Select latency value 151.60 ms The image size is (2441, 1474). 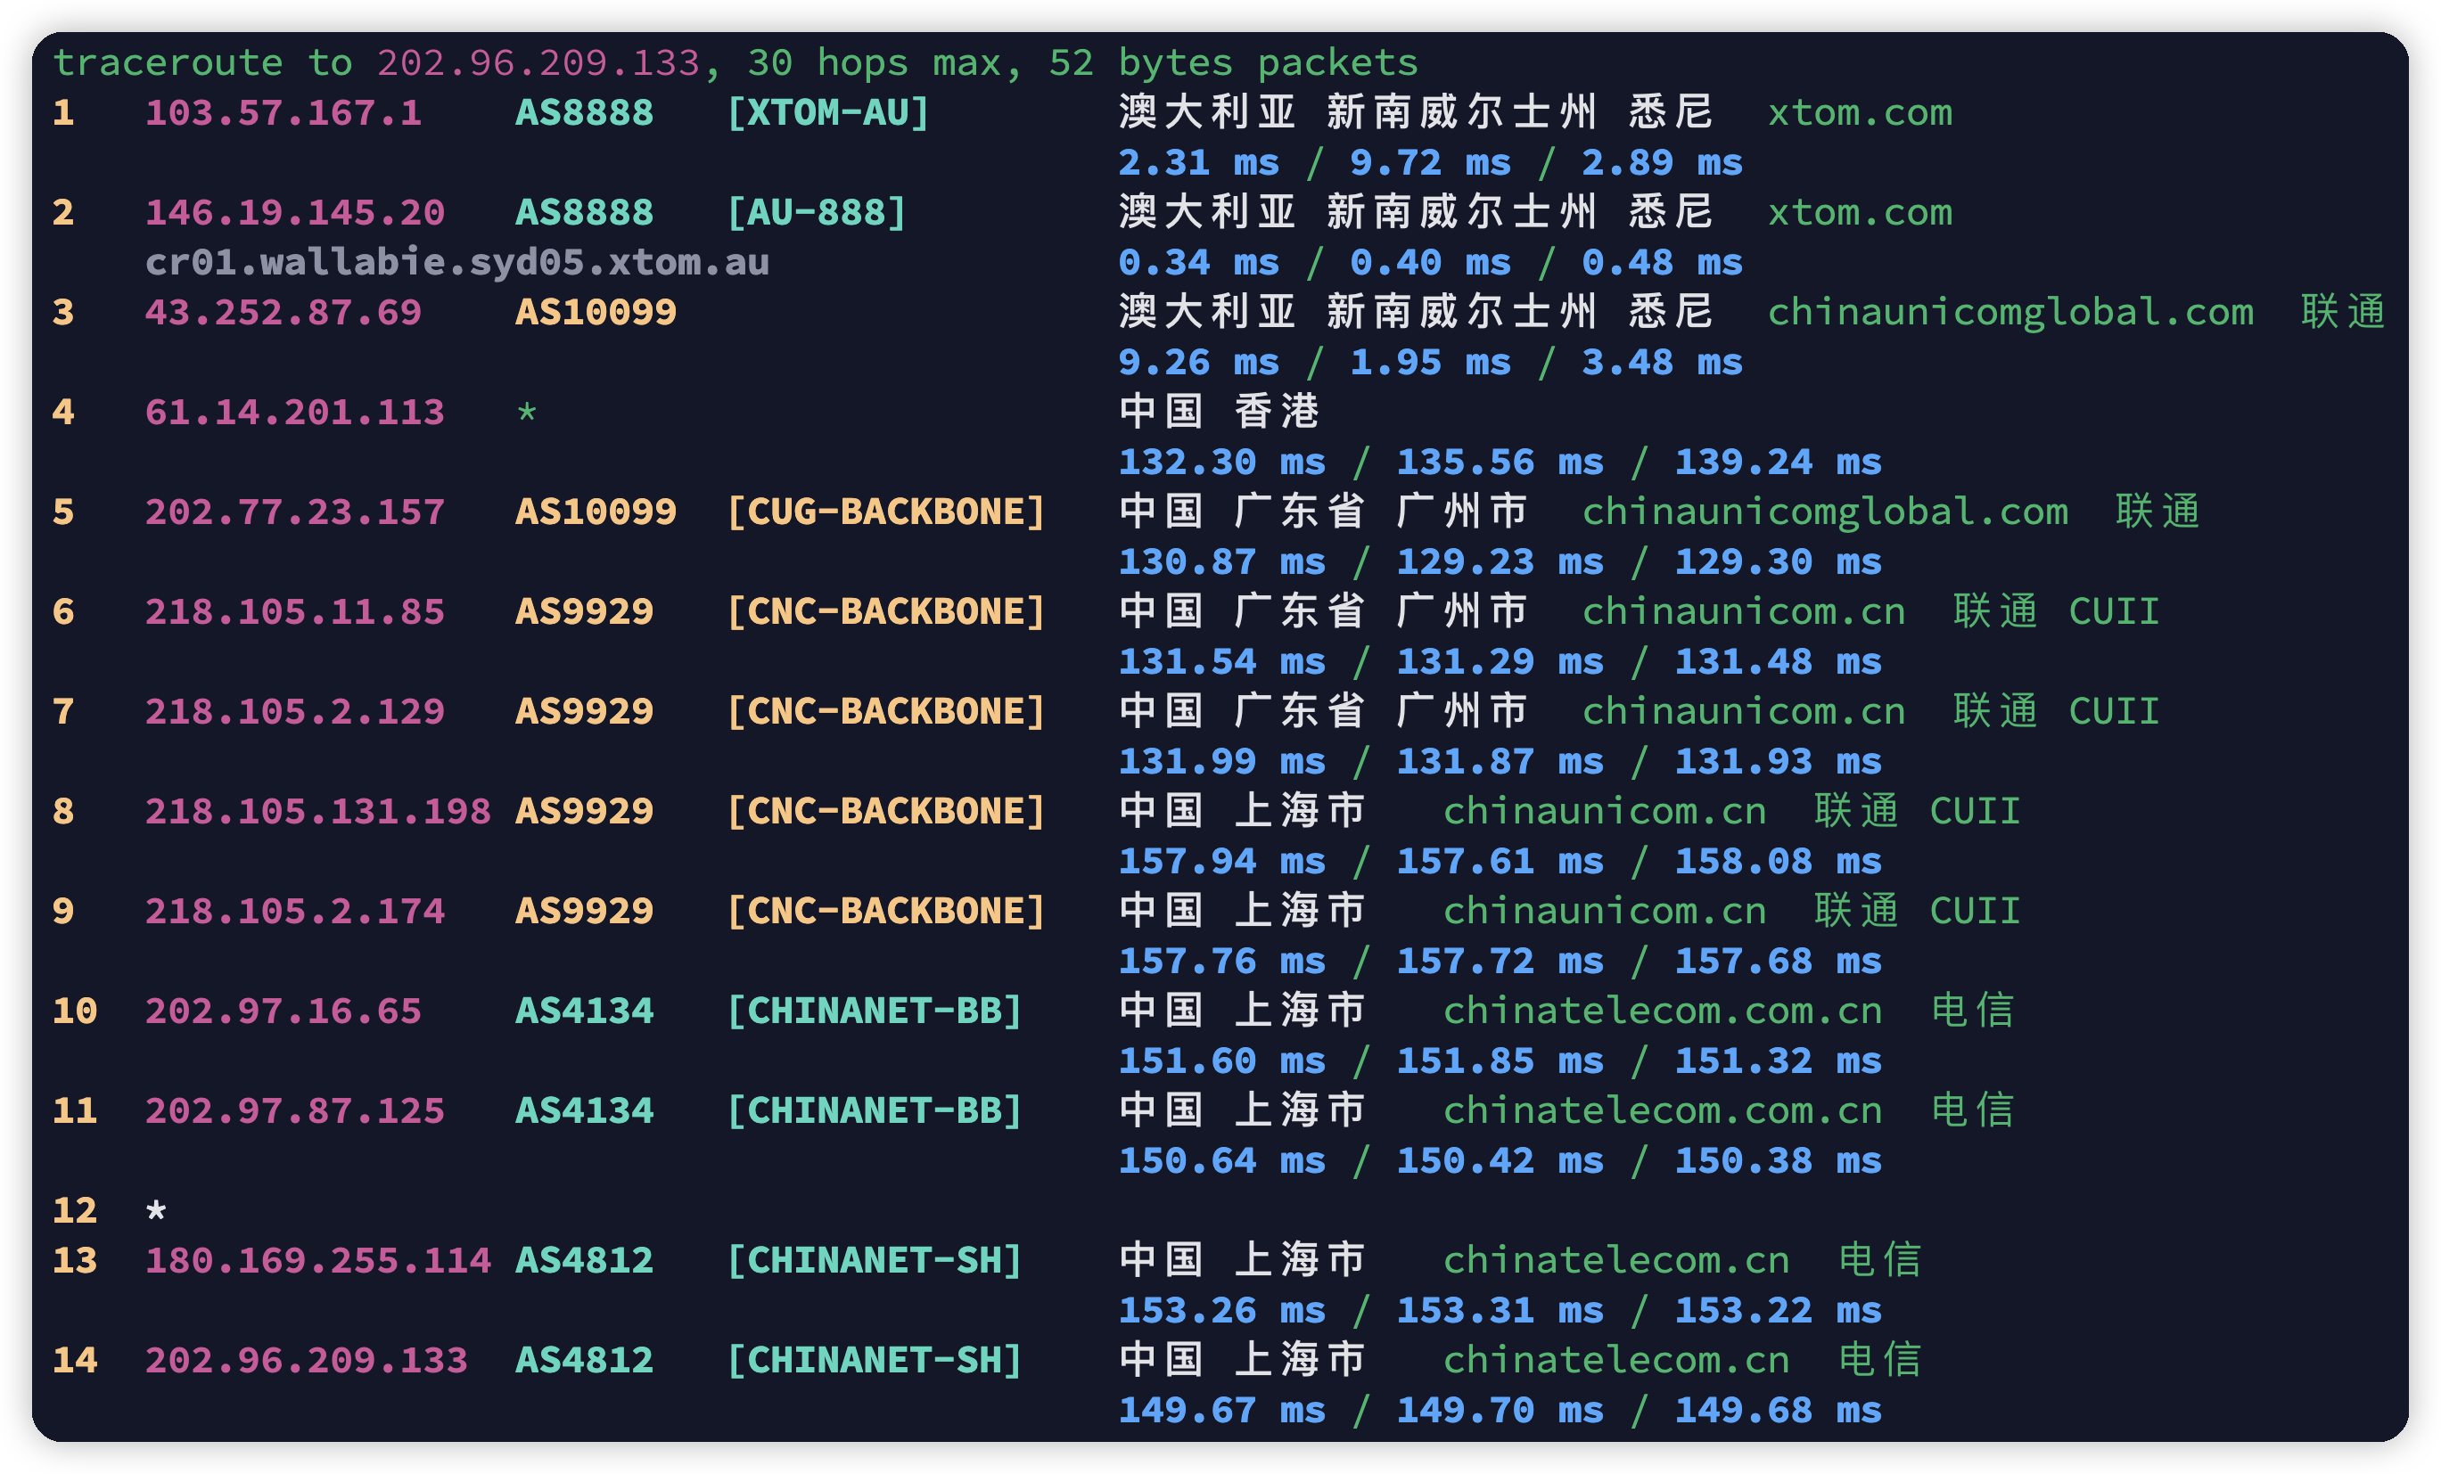[1221, 1062]
